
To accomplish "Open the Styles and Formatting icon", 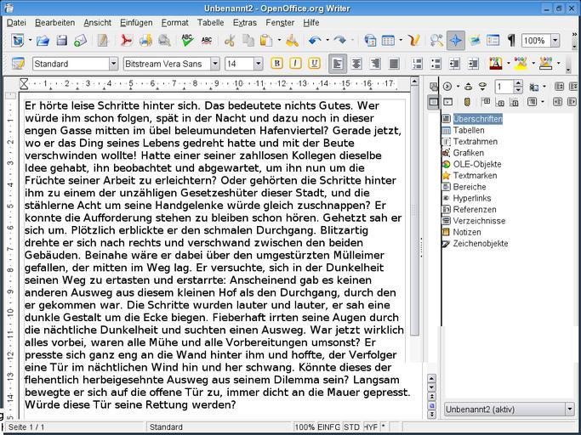I will pos(18,64).
